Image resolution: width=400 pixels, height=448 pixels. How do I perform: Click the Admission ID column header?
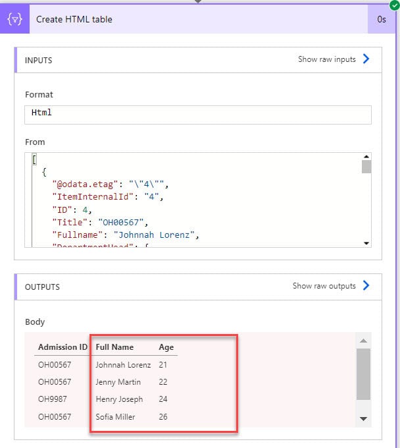point(63,347)
